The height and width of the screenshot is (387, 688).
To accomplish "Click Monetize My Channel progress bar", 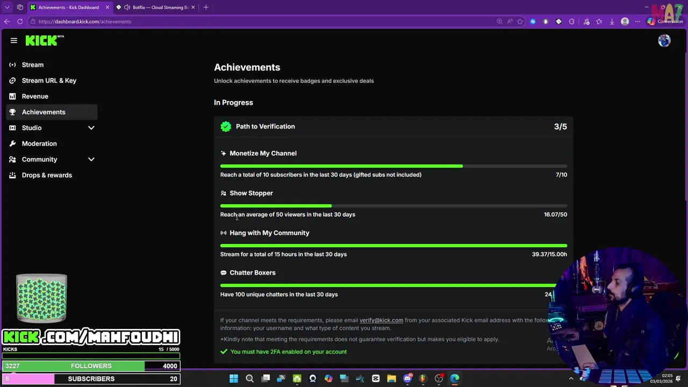I will (x=393, y=166).
